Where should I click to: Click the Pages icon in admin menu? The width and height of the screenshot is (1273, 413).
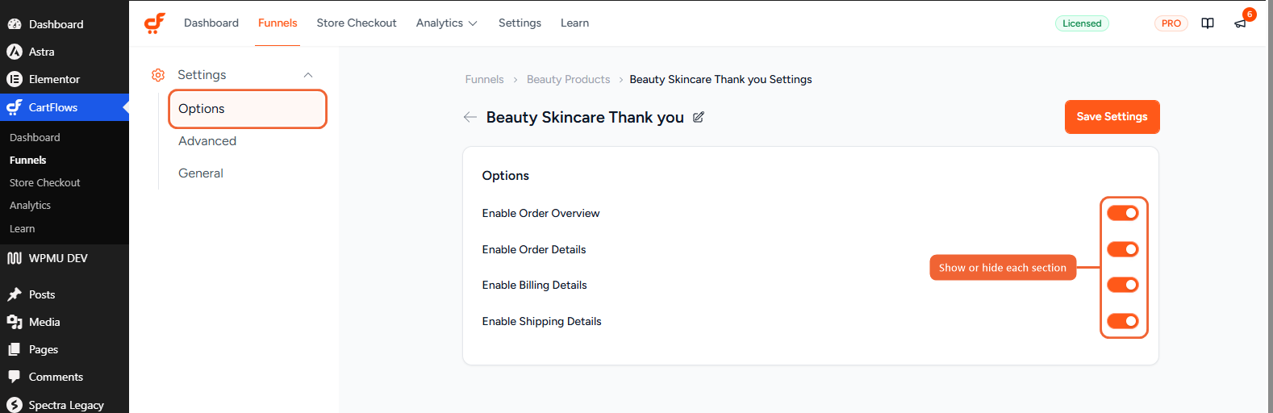[x=15, y=349]
